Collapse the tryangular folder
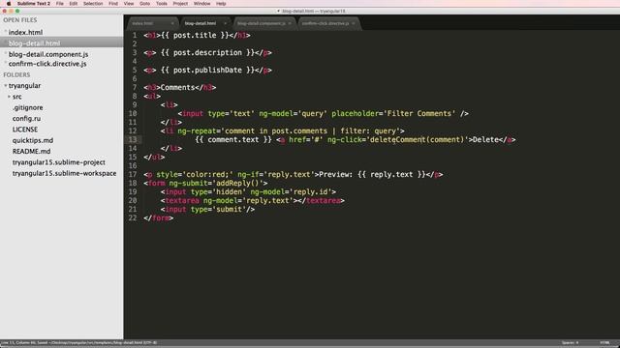The height and width of the screenshot is (348, 620). (6, 86)
